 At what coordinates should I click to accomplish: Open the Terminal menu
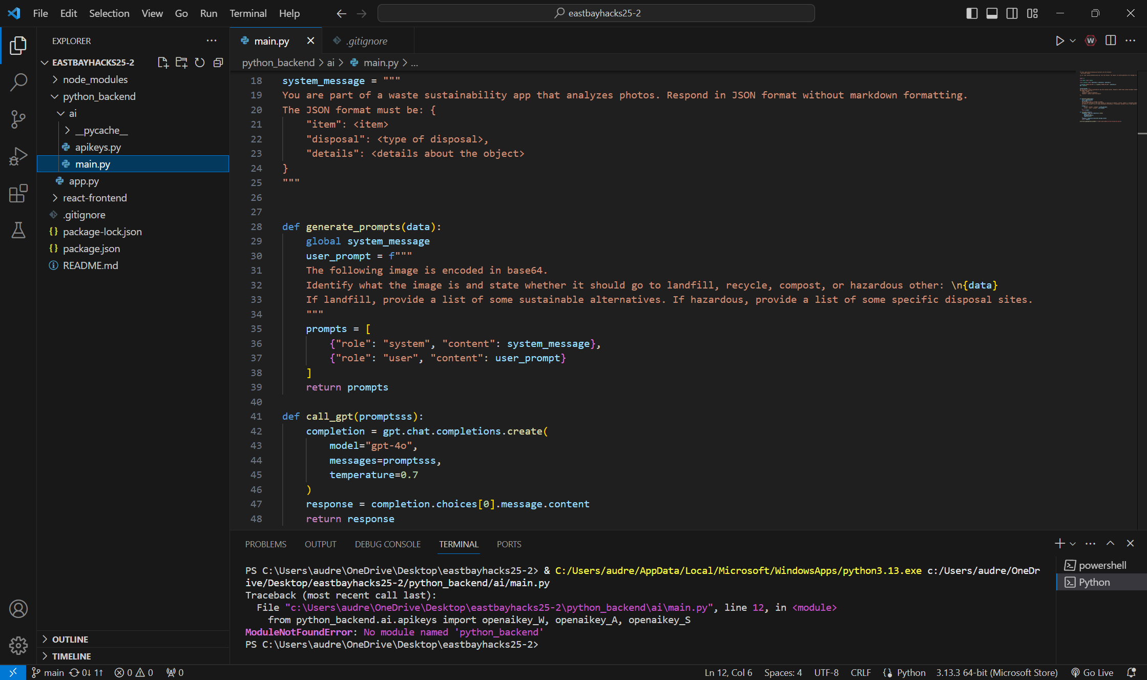248,13
